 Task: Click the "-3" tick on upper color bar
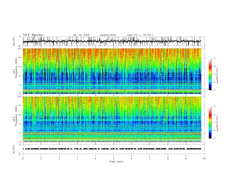(x=214, y=59)
